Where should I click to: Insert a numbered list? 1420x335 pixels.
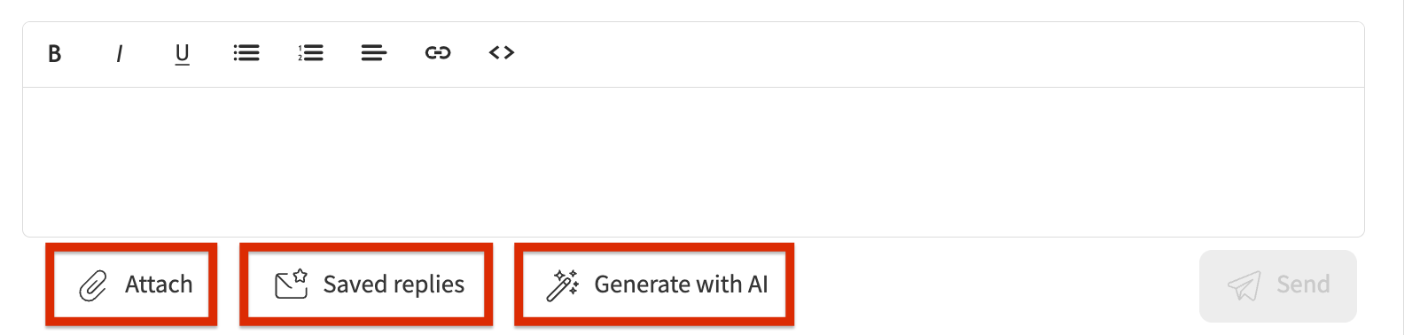(x=310, y=53)
